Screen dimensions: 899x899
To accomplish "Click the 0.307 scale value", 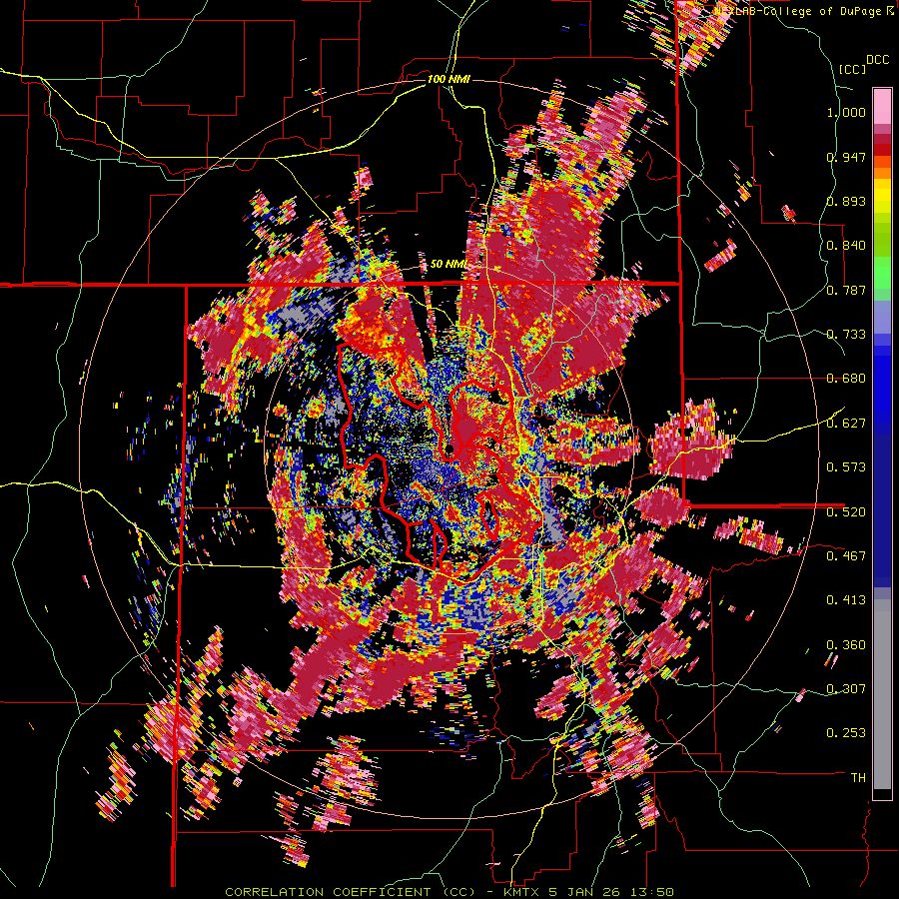I will (x=846, y=689).
